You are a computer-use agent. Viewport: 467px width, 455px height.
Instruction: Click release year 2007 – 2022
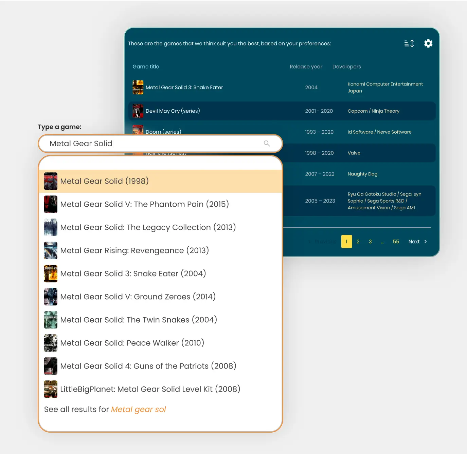click(320, 174)
